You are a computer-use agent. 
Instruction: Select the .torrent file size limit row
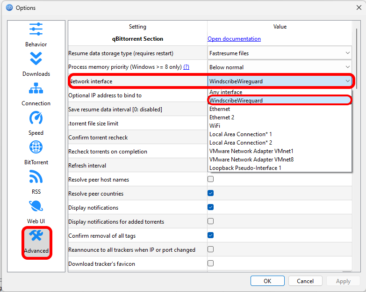(138, 124)
